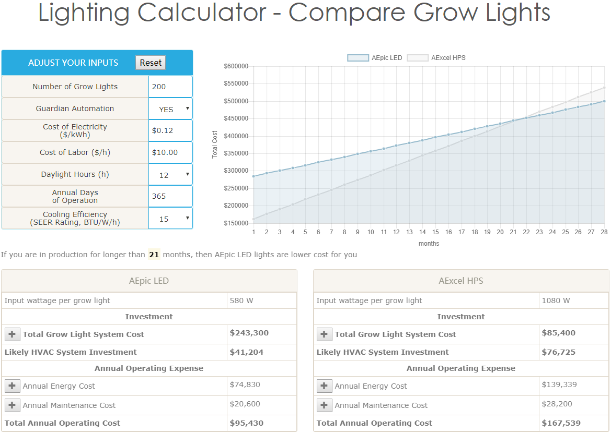Click the $243,300 system cost value
The height and width of the screenshot is (433, 611).
[249, 333]
